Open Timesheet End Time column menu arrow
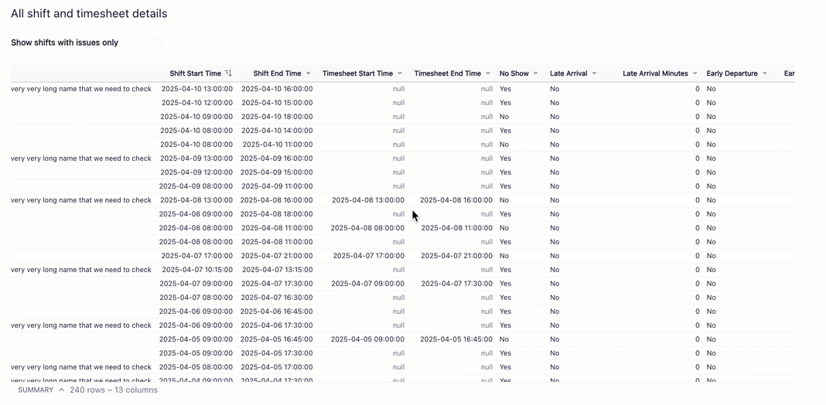This screenshot has width=826, height=405. 488,73
